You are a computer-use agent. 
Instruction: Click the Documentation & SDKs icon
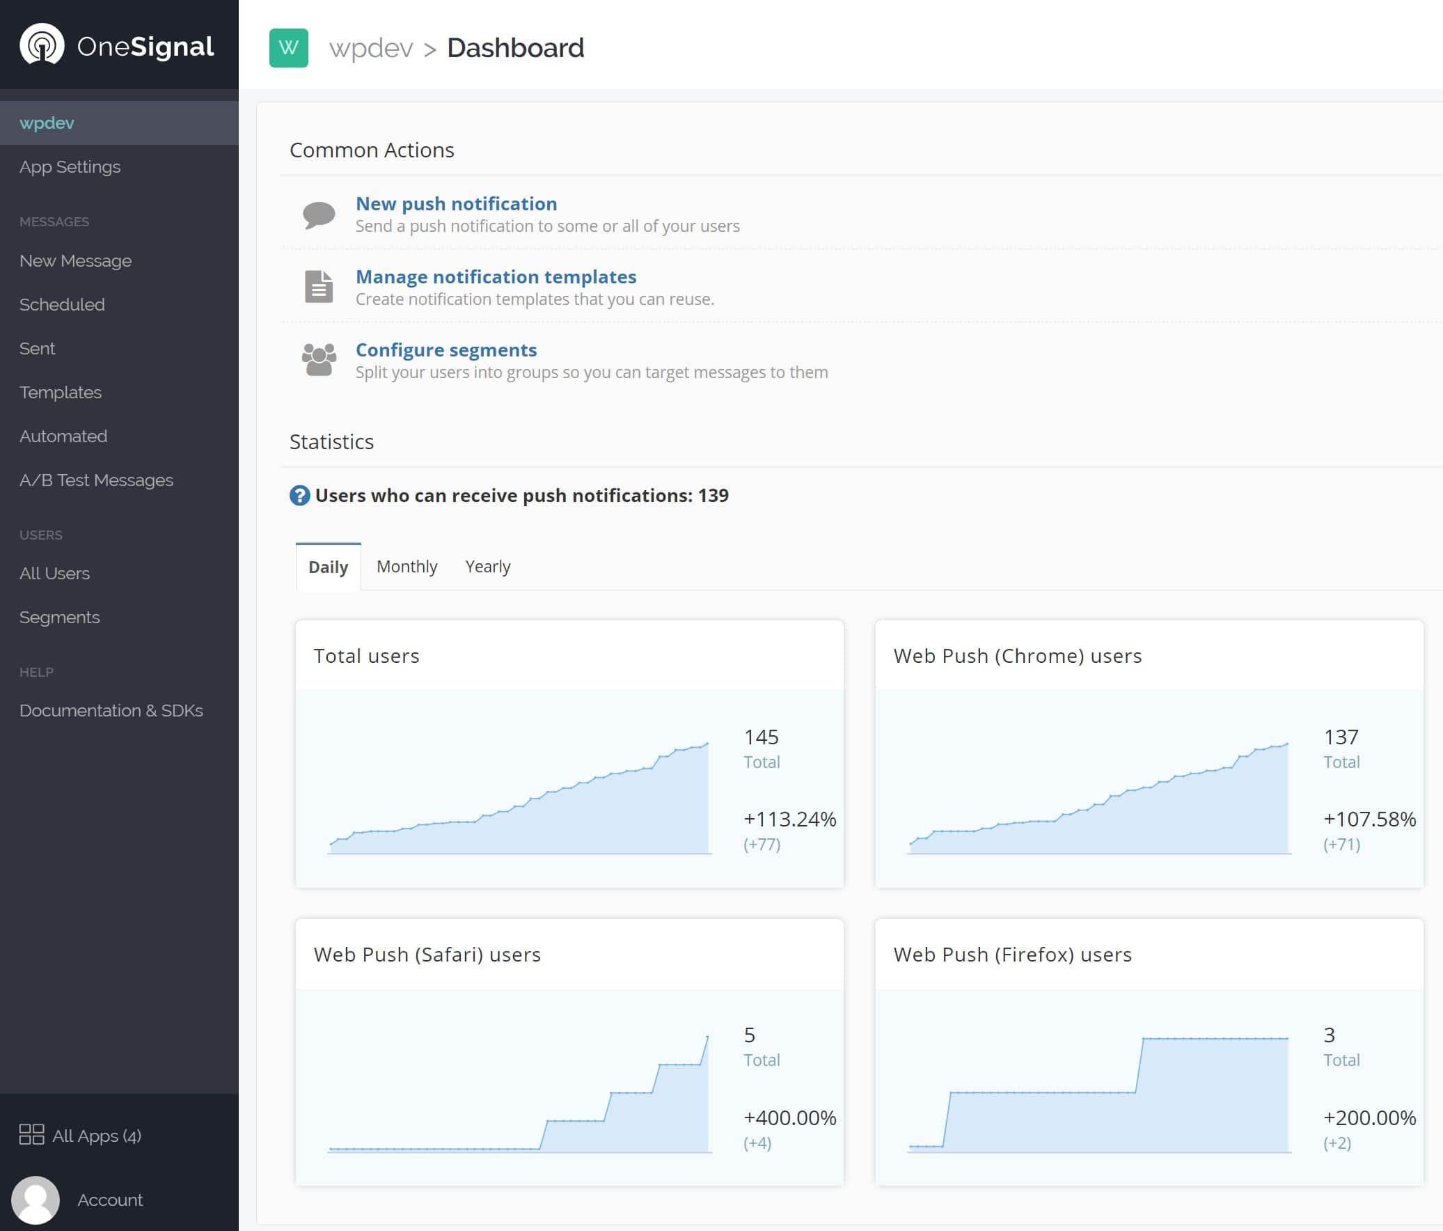click(x=110, y=709)
